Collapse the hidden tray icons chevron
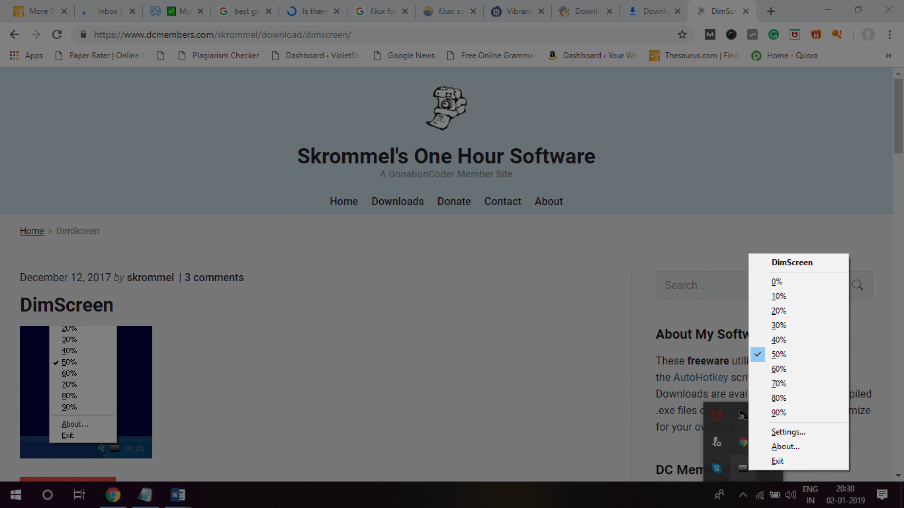Image resolution: width=904 pixels, height=508 pixels. coord(743,495)
